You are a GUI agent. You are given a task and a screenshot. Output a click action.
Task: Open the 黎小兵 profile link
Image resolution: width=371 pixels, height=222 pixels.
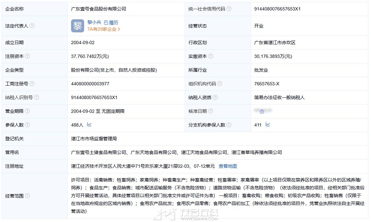click(x=94, y=23)
